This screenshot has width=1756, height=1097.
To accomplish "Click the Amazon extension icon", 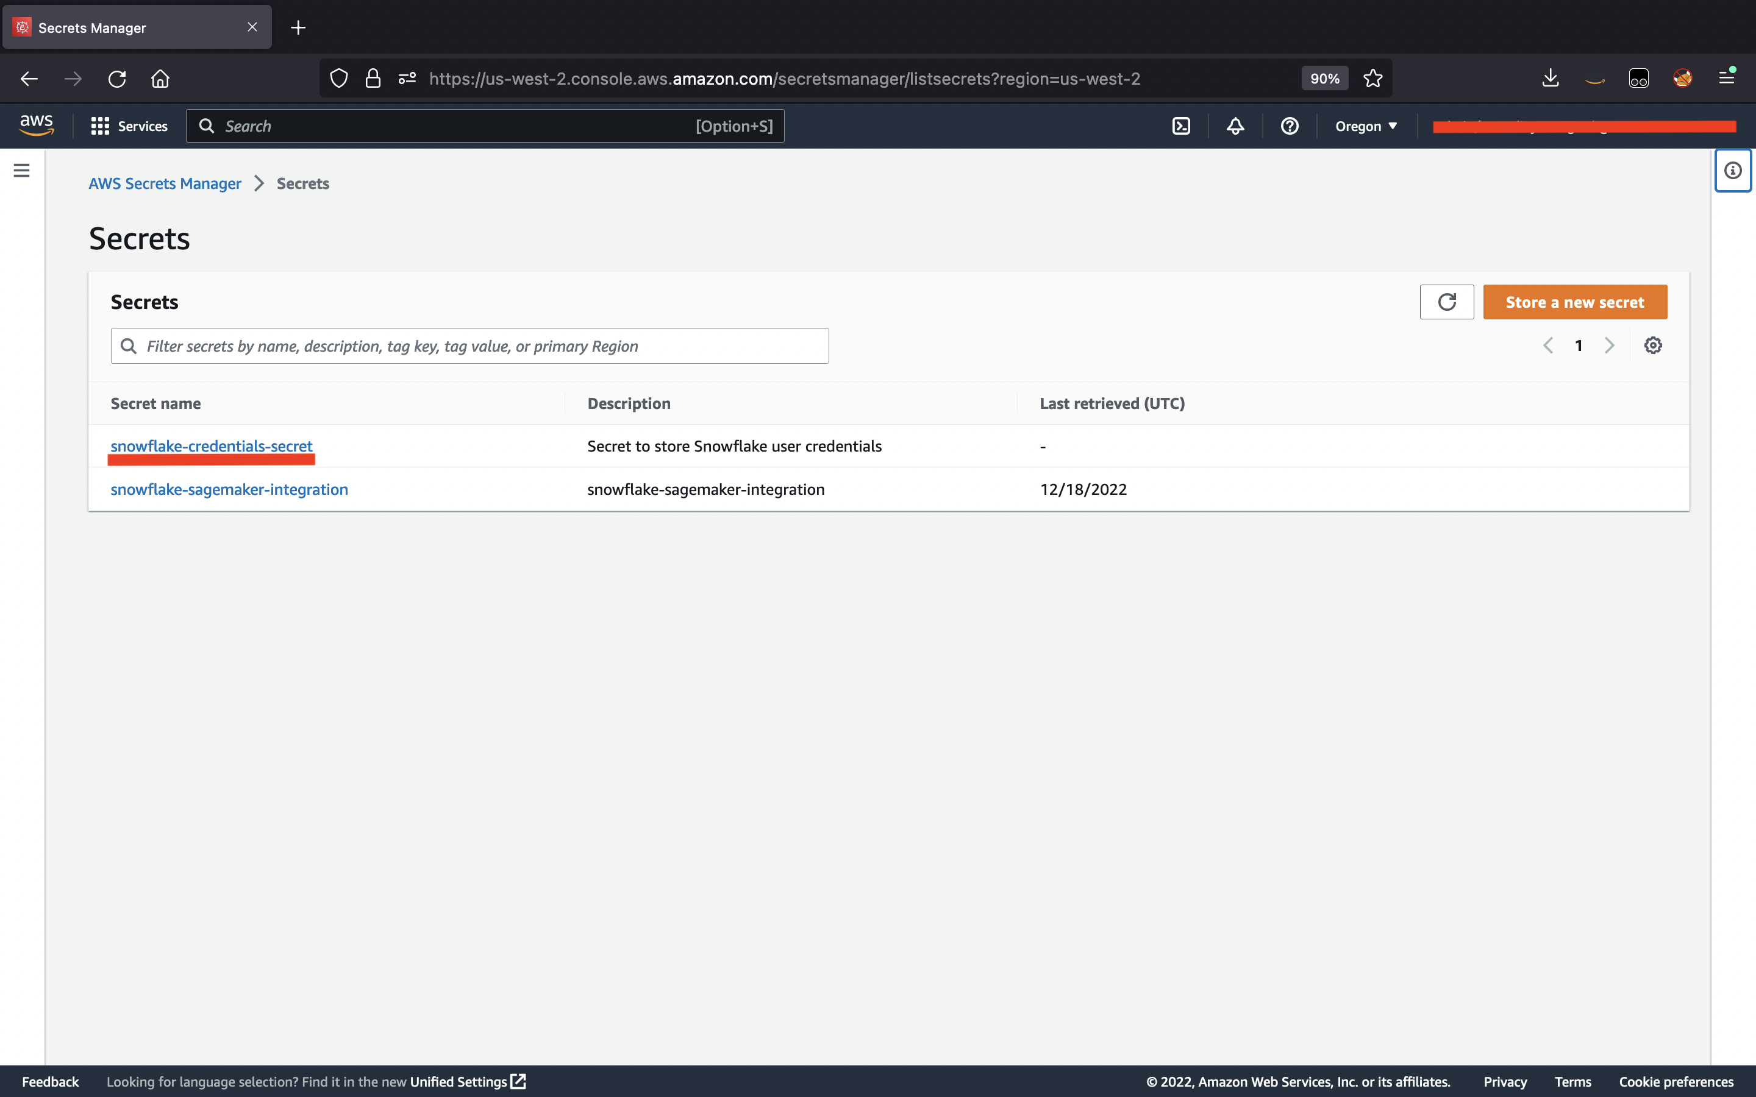I will pos(1594,80).
